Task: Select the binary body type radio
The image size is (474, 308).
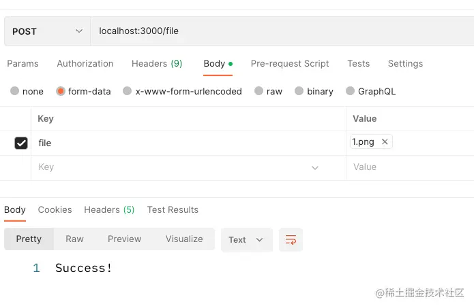Action: 299,91
